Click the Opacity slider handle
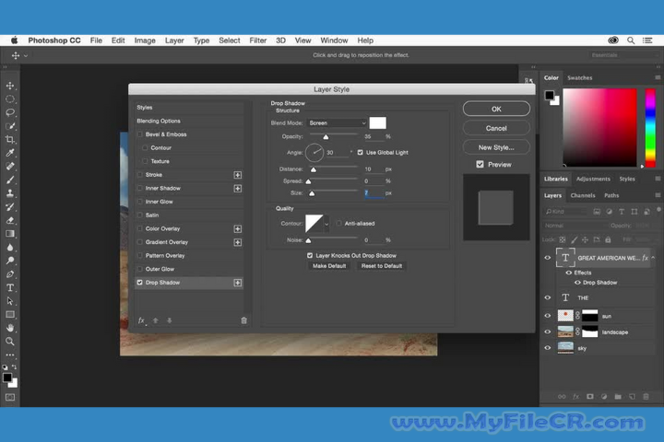The height and width of the screenshot is (442, 664). (x=326, y=136)
